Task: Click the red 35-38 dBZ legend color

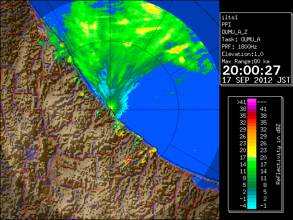Action: coord(252,115)
